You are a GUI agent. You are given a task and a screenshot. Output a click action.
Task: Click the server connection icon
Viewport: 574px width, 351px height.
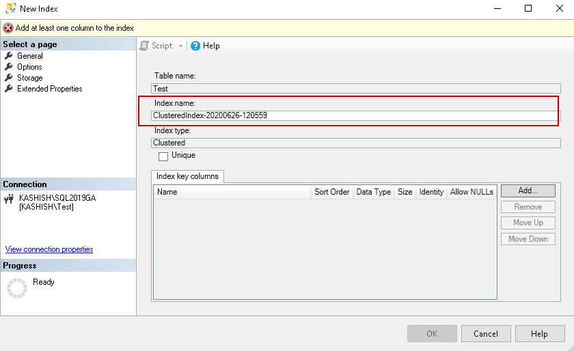10,199
